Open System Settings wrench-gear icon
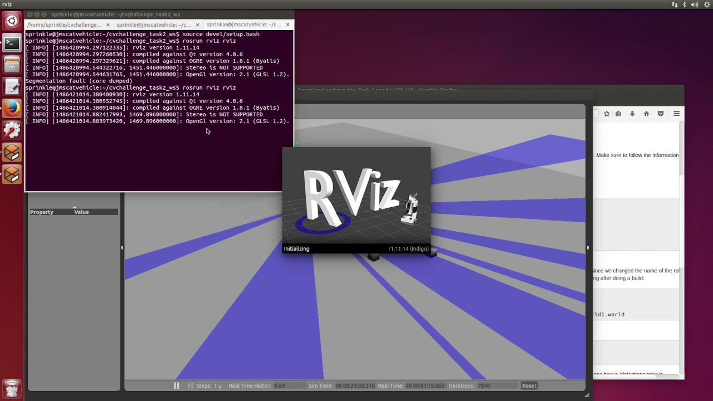The image size is (713, 401). point(12,130)
